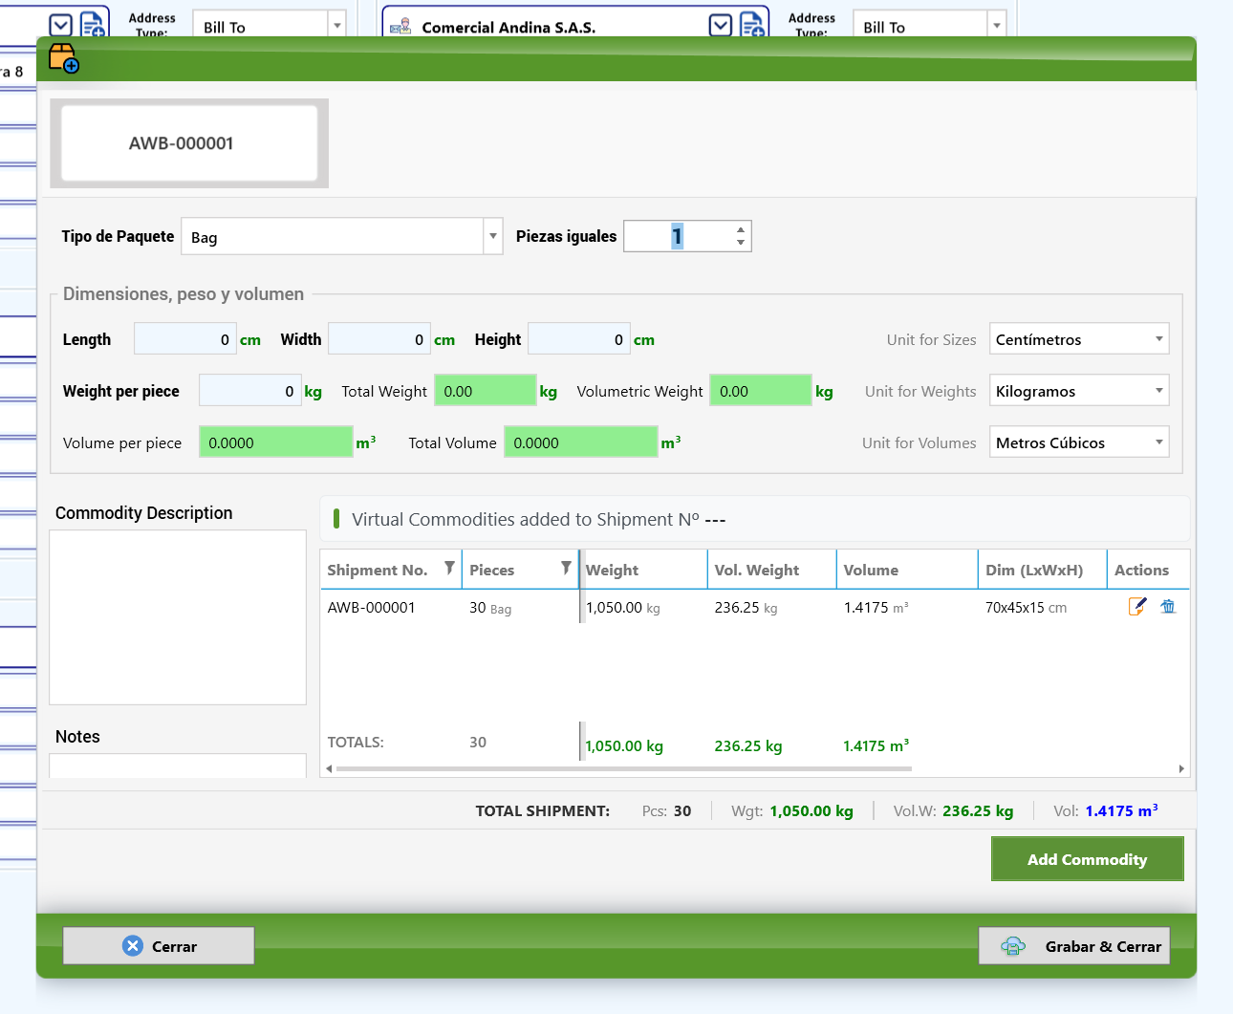Open the Unit for Sizes dropdown
The image size is (1233, 1014).
coord(1159,339)
